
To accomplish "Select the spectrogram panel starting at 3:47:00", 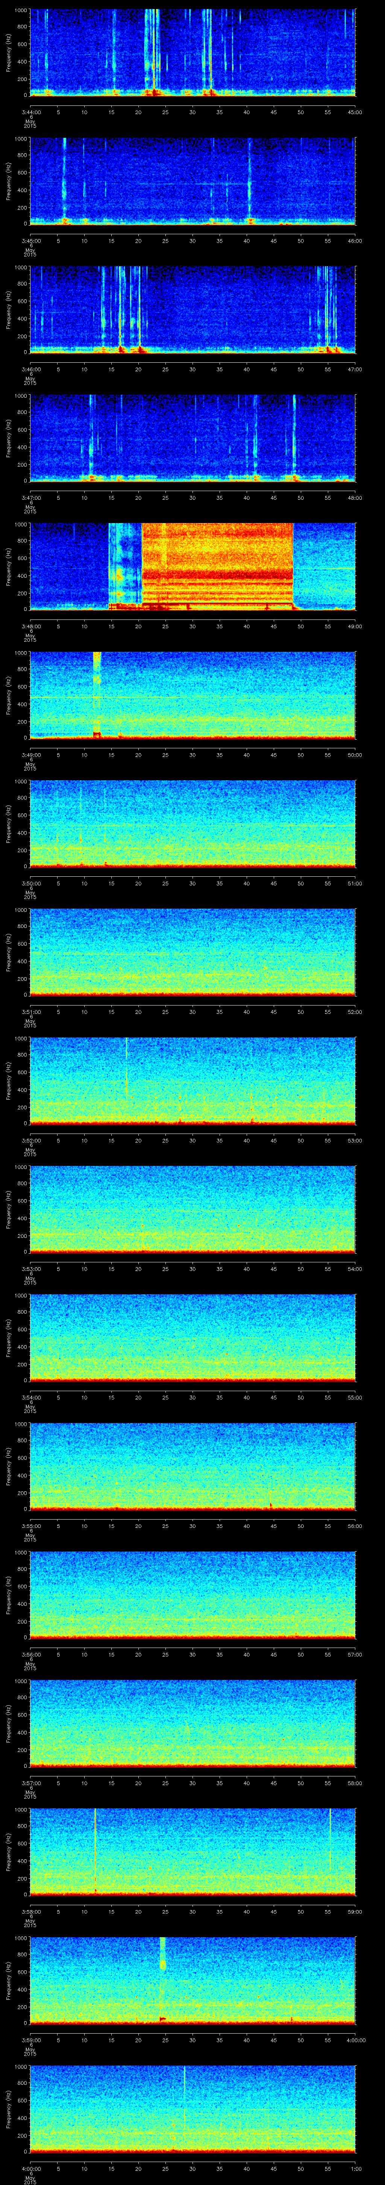I will click(x=193, y=438).
